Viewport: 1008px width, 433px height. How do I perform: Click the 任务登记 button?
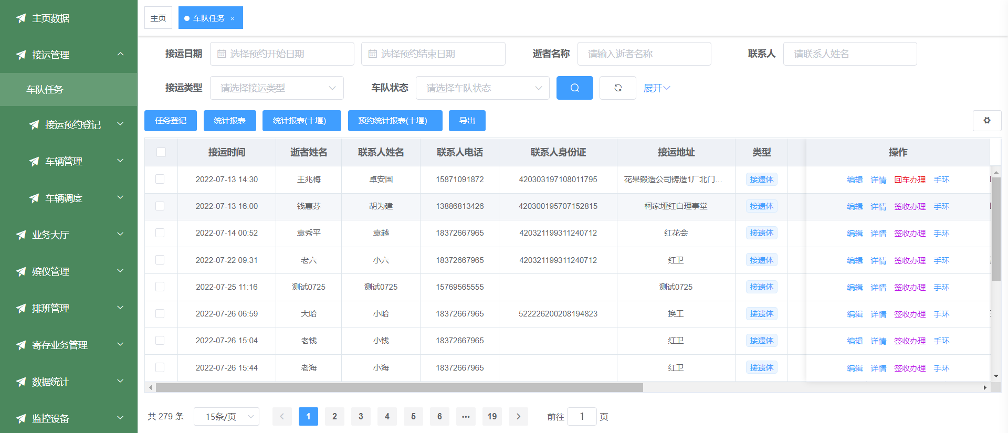pos(170,121)
